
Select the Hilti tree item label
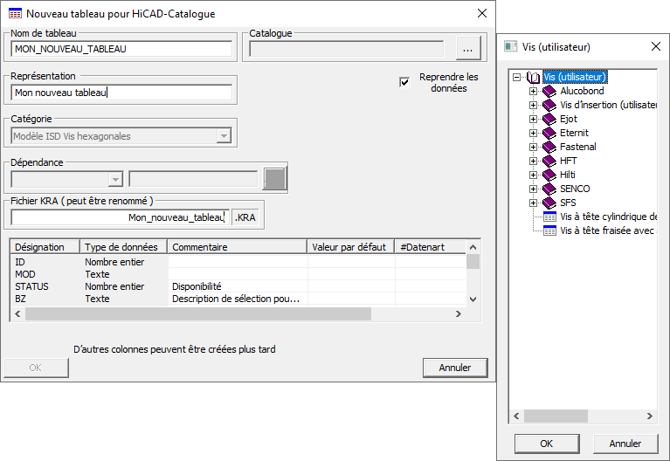tap(568, 175)
